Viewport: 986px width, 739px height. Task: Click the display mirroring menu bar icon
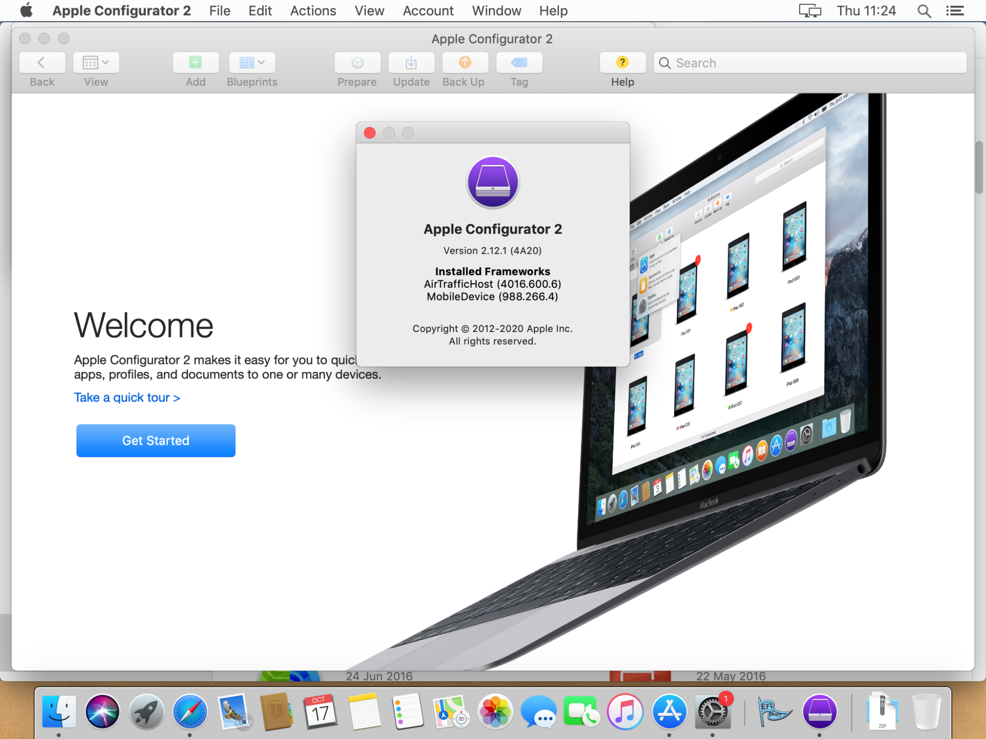click(x=810, y=10)
